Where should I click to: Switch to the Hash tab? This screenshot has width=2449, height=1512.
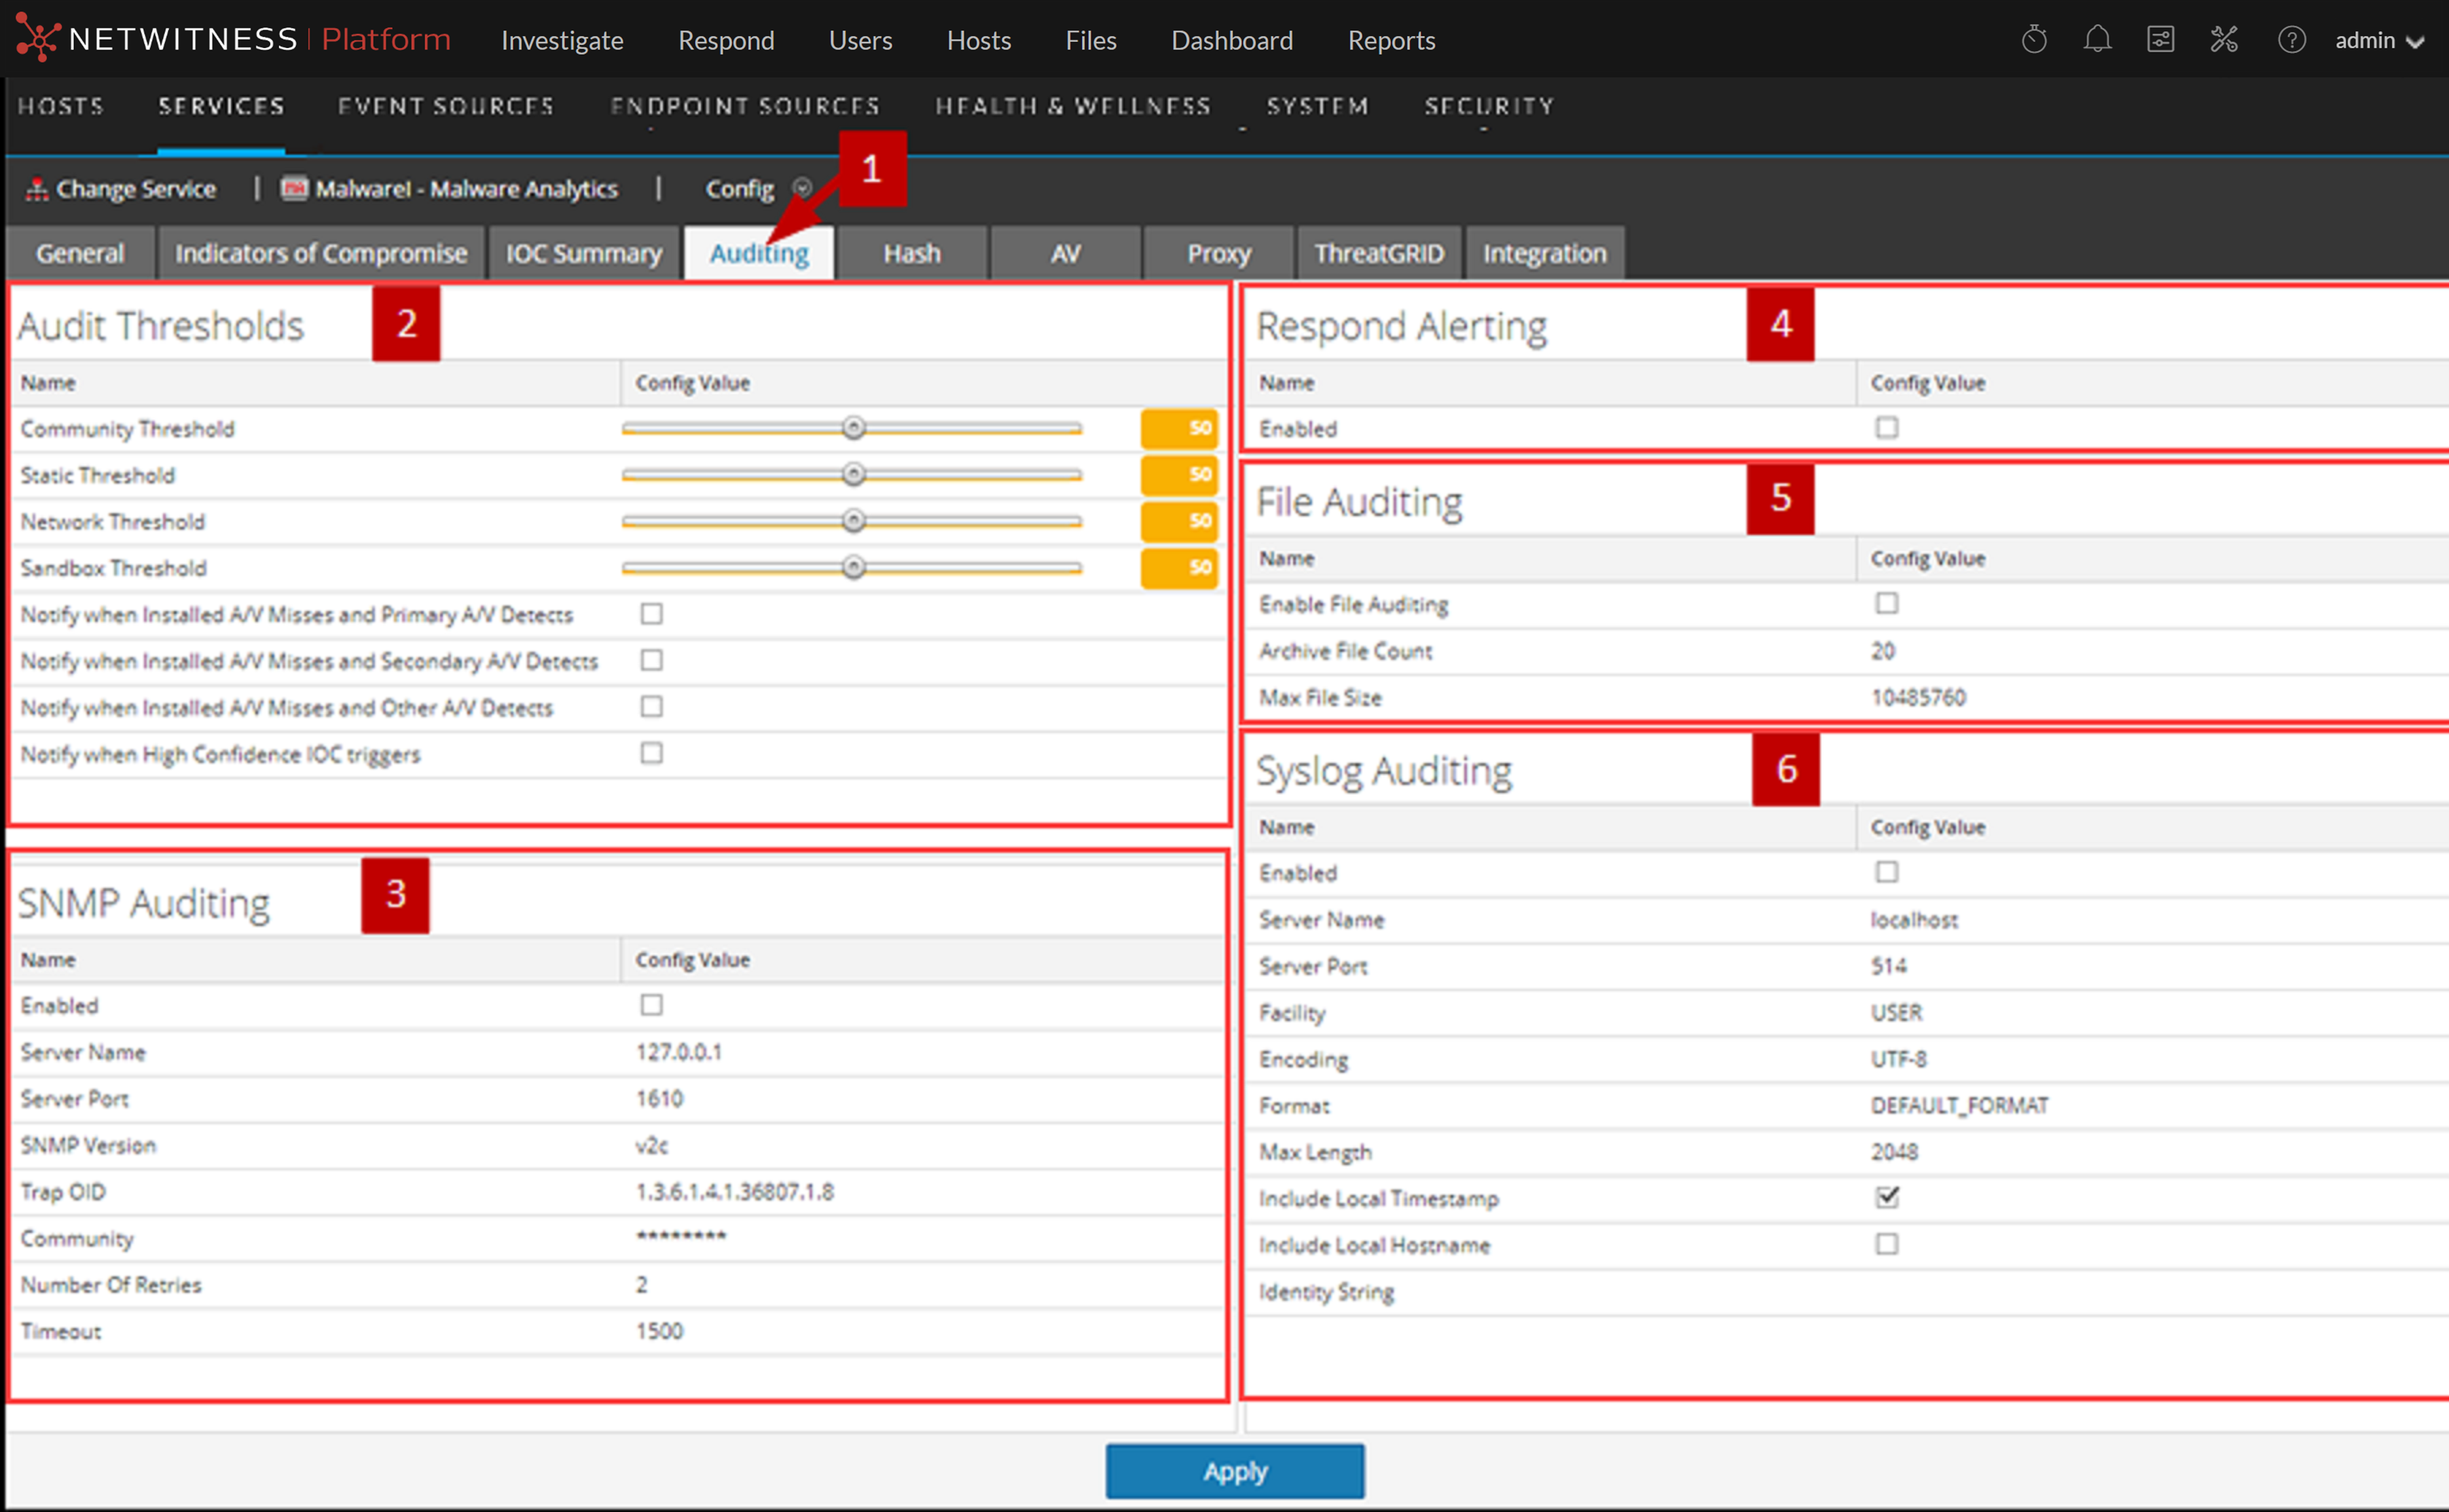[911, 253]
